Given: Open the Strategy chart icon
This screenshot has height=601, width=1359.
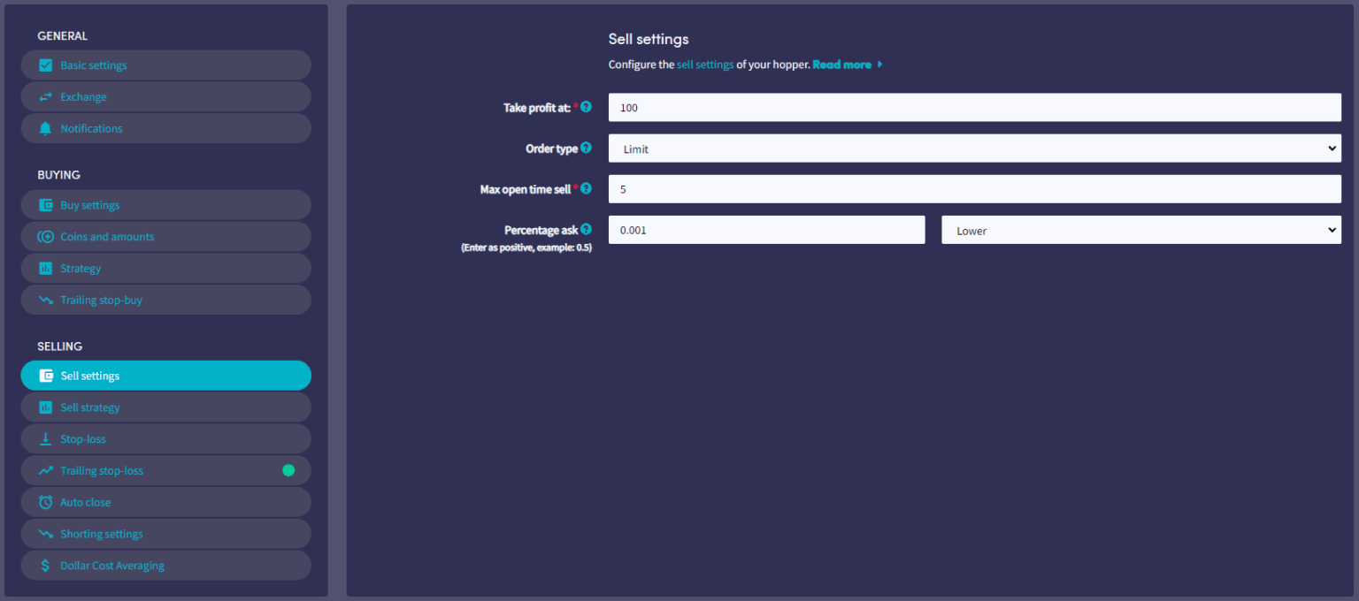Looking at the screenshot, I should click(46, 268).
